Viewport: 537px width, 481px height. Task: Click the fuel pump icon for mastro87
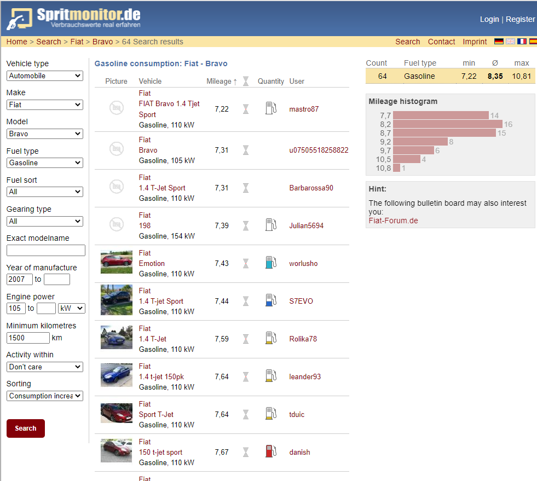tap(271, 108)
